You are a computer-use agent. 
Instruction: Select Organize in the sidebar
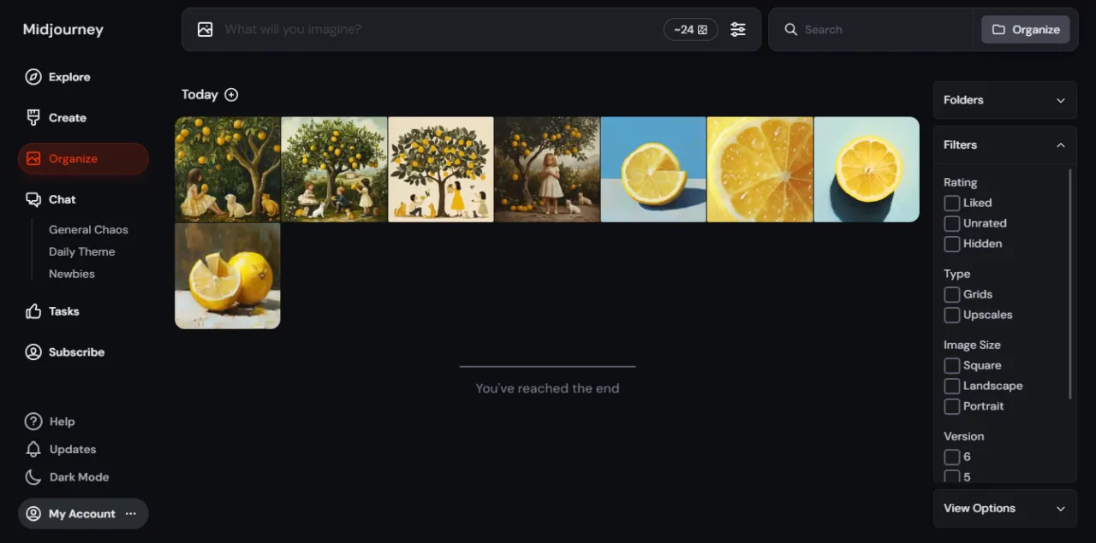83,159
